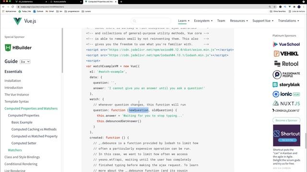Click the Passionate People sponsor logo

(x=286, y=75)
